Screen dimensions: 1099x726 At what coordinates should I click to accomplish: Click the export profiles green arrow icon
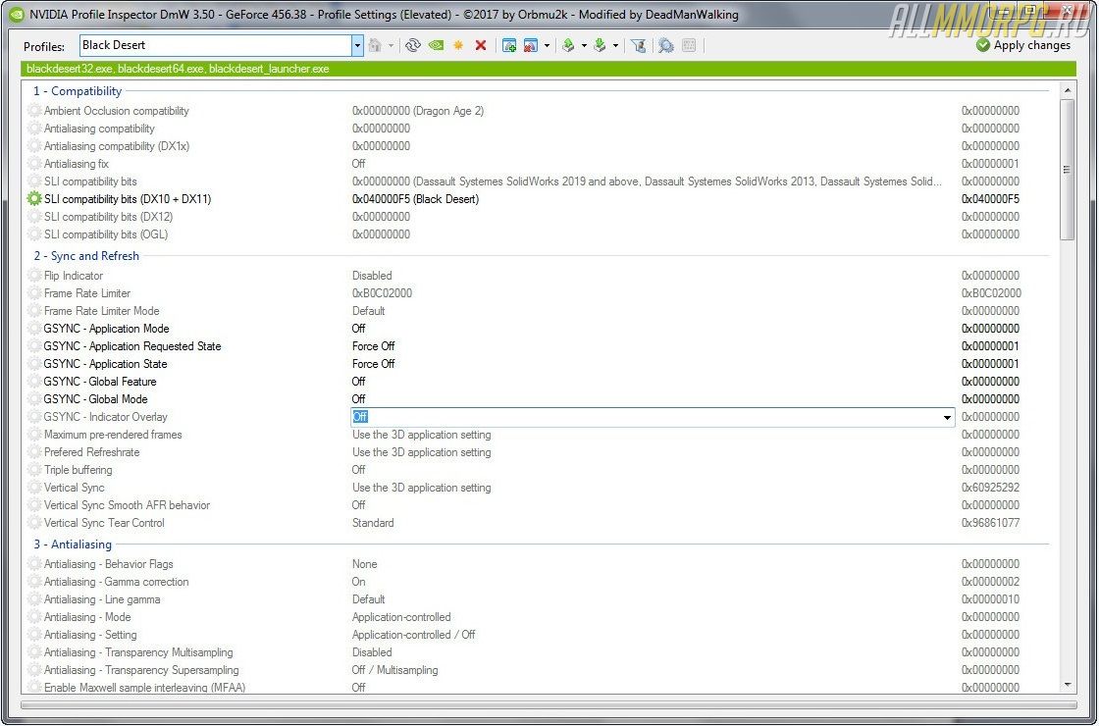(568, 45)
